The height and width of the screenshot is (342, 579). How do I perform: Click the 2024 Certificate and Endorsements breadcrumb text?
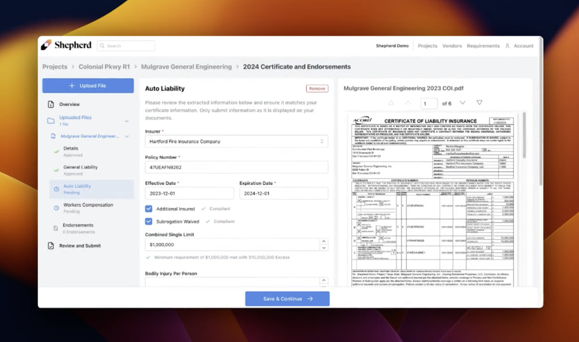[297, 67]
